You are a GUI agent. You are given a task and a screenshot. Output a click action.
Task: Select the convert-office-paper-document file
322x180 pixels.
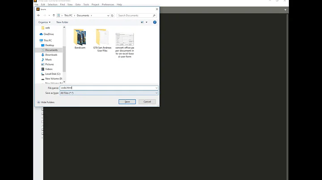pyautogui.click(x=125, y=45)
